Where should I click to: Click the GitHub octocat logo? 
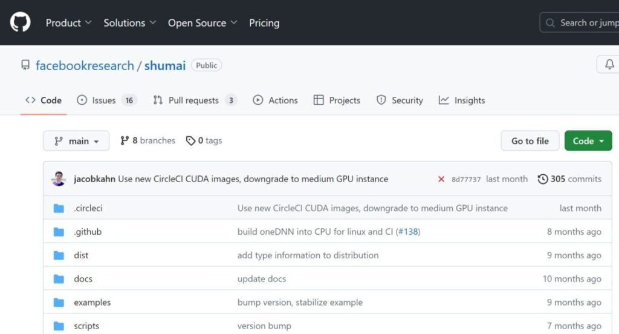(x=20, y=22)
